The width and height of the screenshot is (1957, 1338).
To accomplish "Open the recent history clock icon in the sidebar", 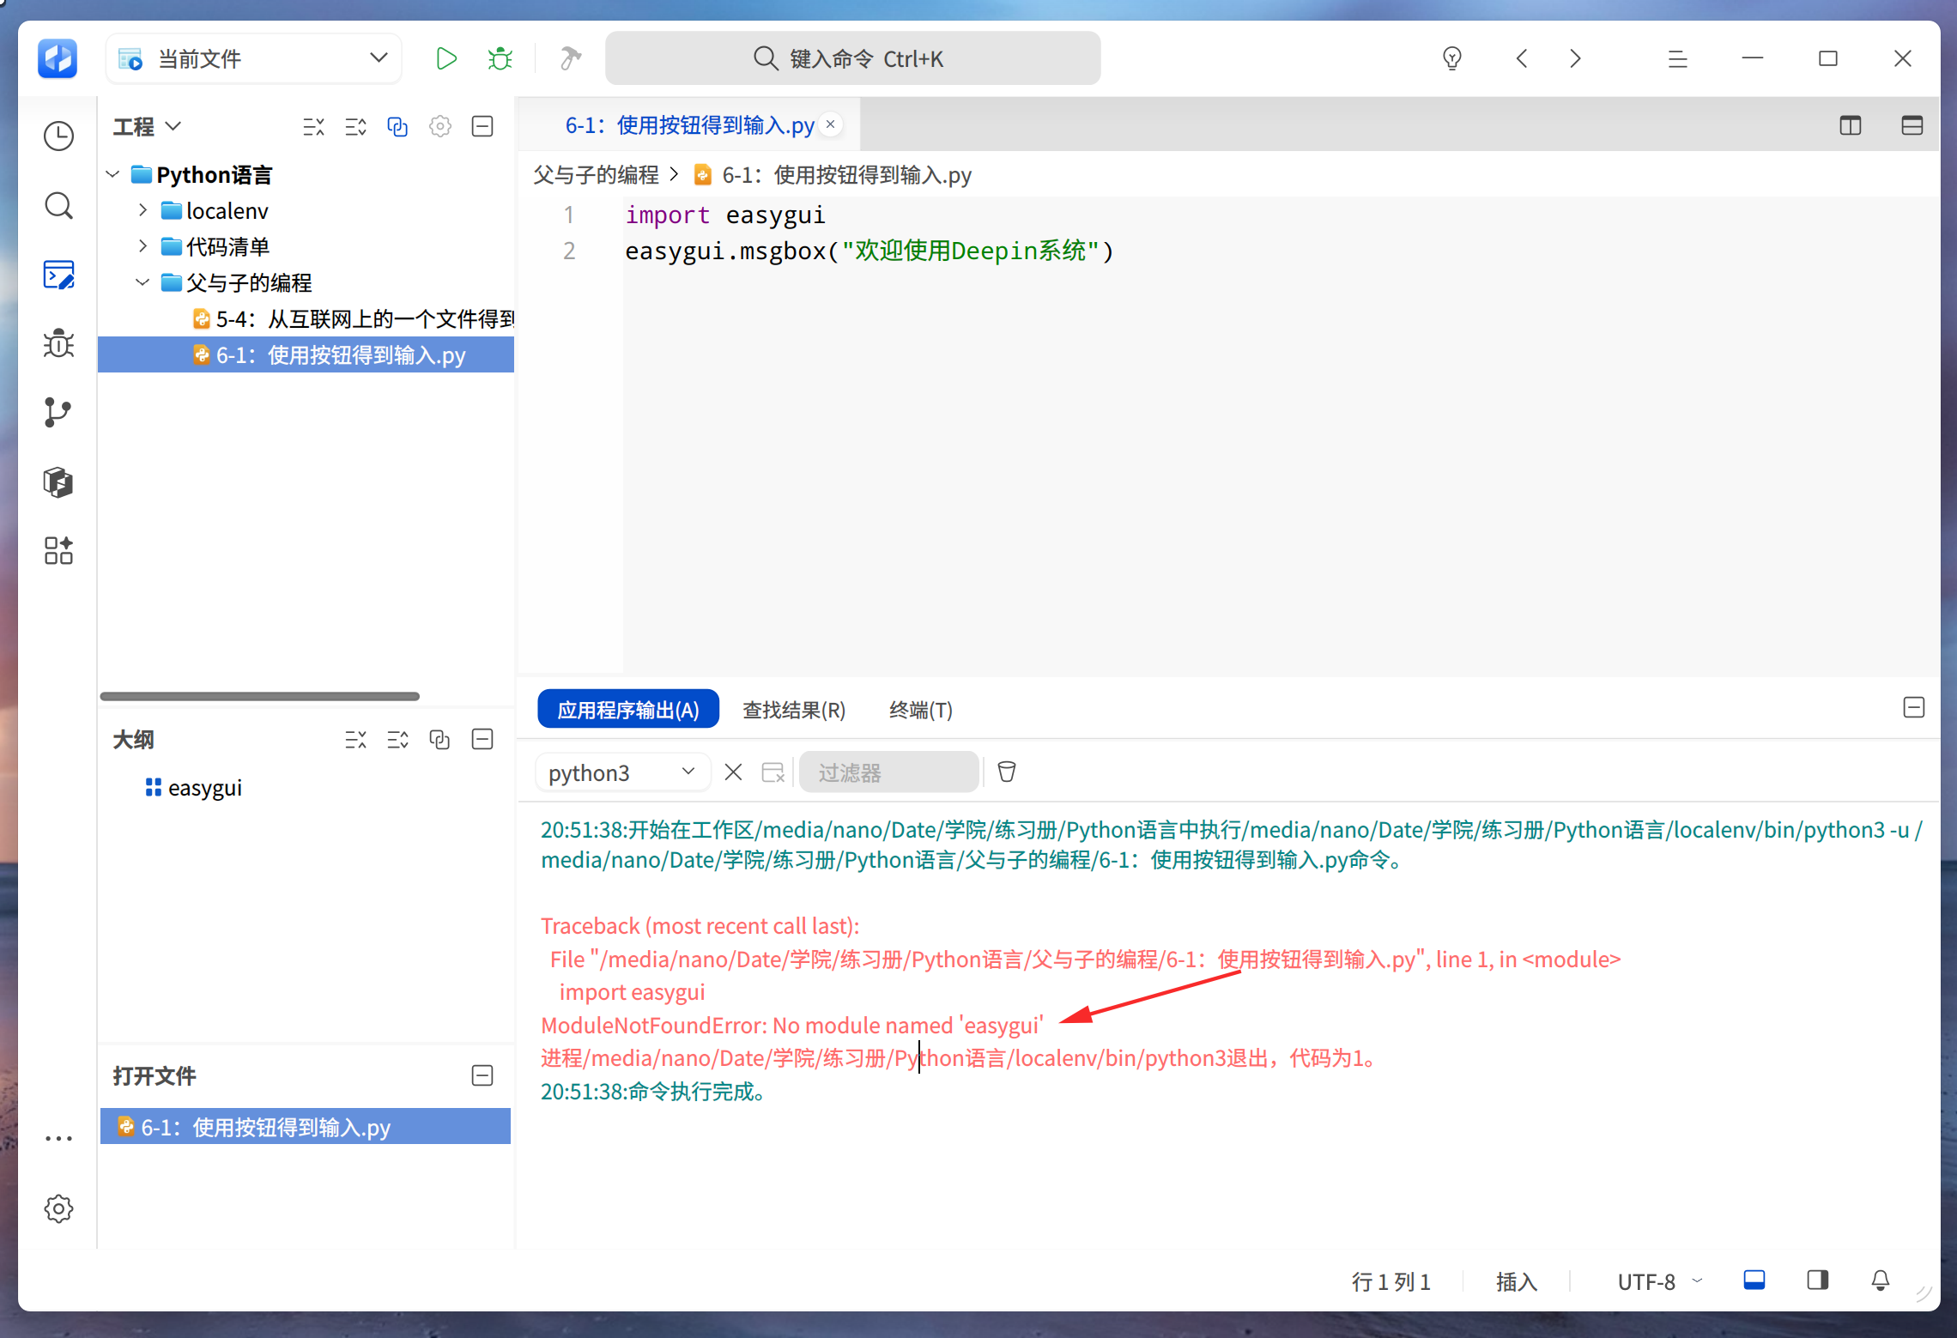I will pos(58,136).
